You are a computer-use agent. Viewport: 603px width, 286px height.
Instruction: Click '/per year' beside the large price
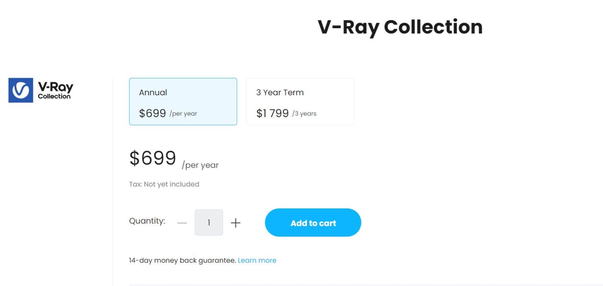pyautogui.click(x=200, y=165)
